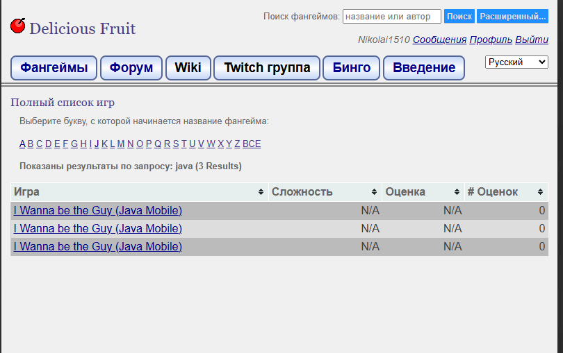The image size is (563, 353).
Task: Show all games via ВСЕ link
Action: 252,144
